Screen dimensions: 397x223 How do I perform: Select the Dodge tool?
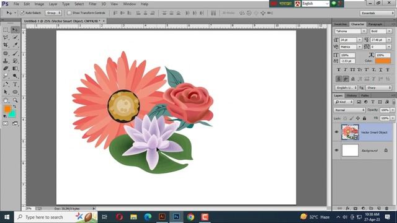[15, 76]
